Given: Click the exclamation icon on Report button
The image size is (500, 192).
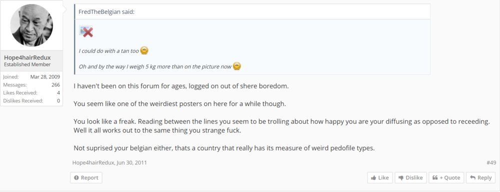Looking at the screenshot, I should click(x=76, y=178).
